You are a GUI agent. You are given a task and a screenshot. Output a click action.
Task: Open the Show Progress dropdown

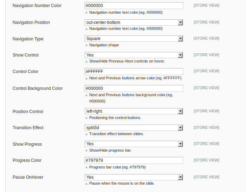(x=134, y=144)
